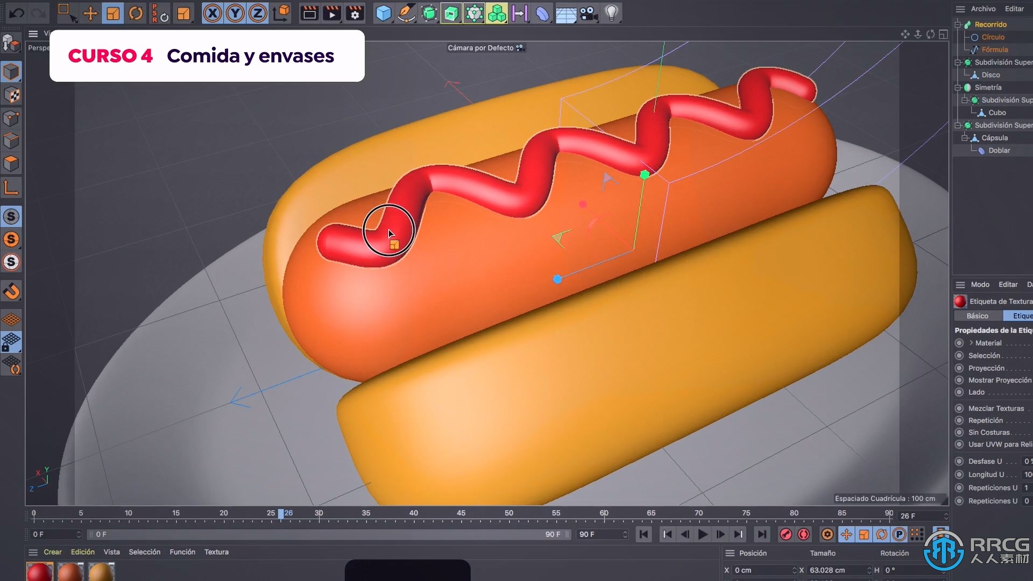Select the Doblar deformer object
This screenshot has width=1033, height=581.
click(x=999, y=151)
